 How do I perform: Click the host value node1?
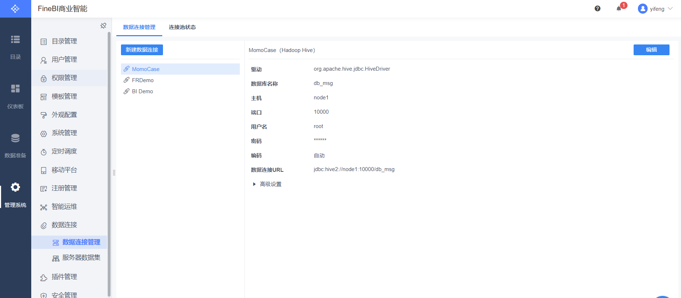(321, 98)
